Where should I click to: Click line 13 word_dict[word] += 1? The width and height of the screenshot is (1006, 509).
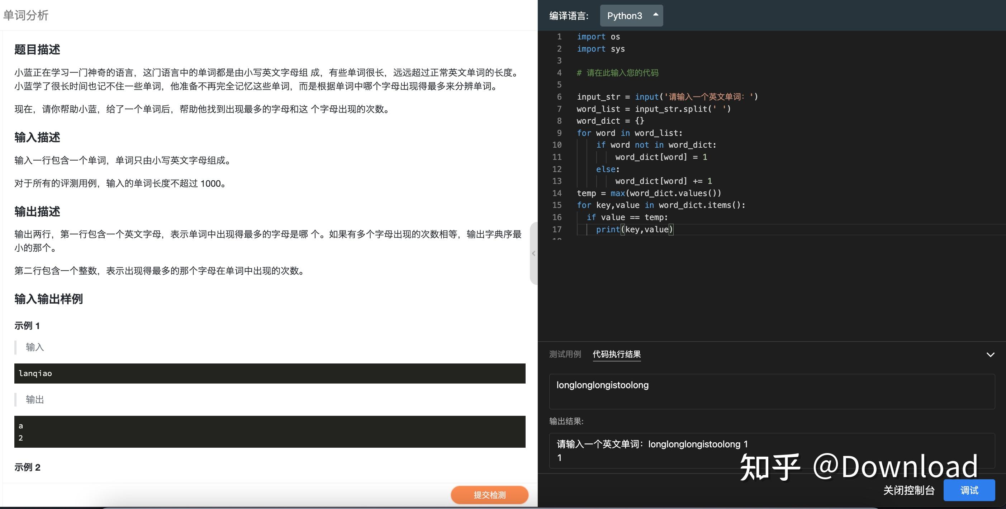664,181
